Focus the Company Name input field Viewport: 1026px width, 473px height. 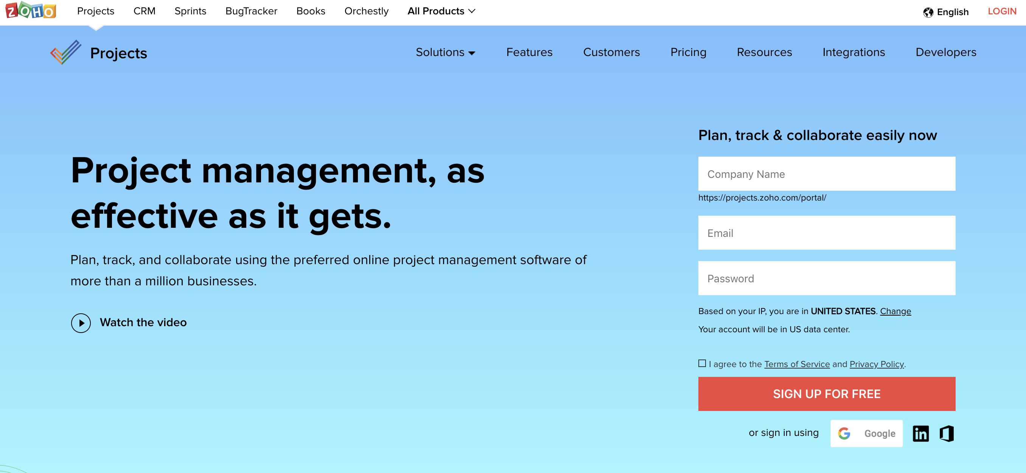click(827, 174)
